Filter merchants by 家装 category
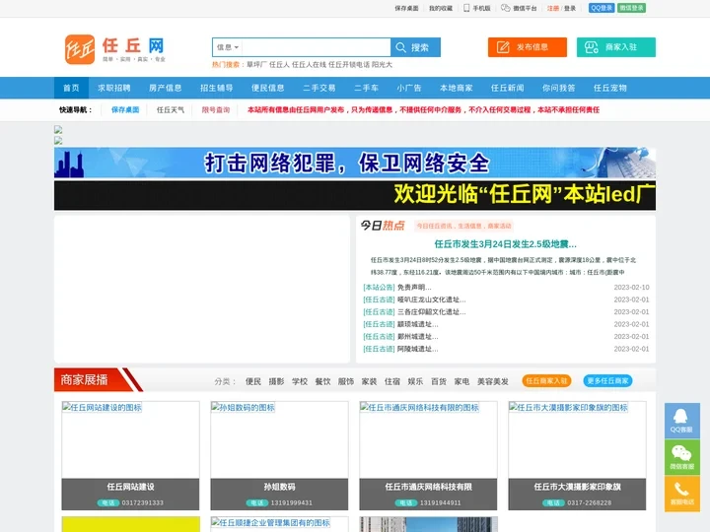The width and height of the screenshot is (710, 532). pos(369,381)
